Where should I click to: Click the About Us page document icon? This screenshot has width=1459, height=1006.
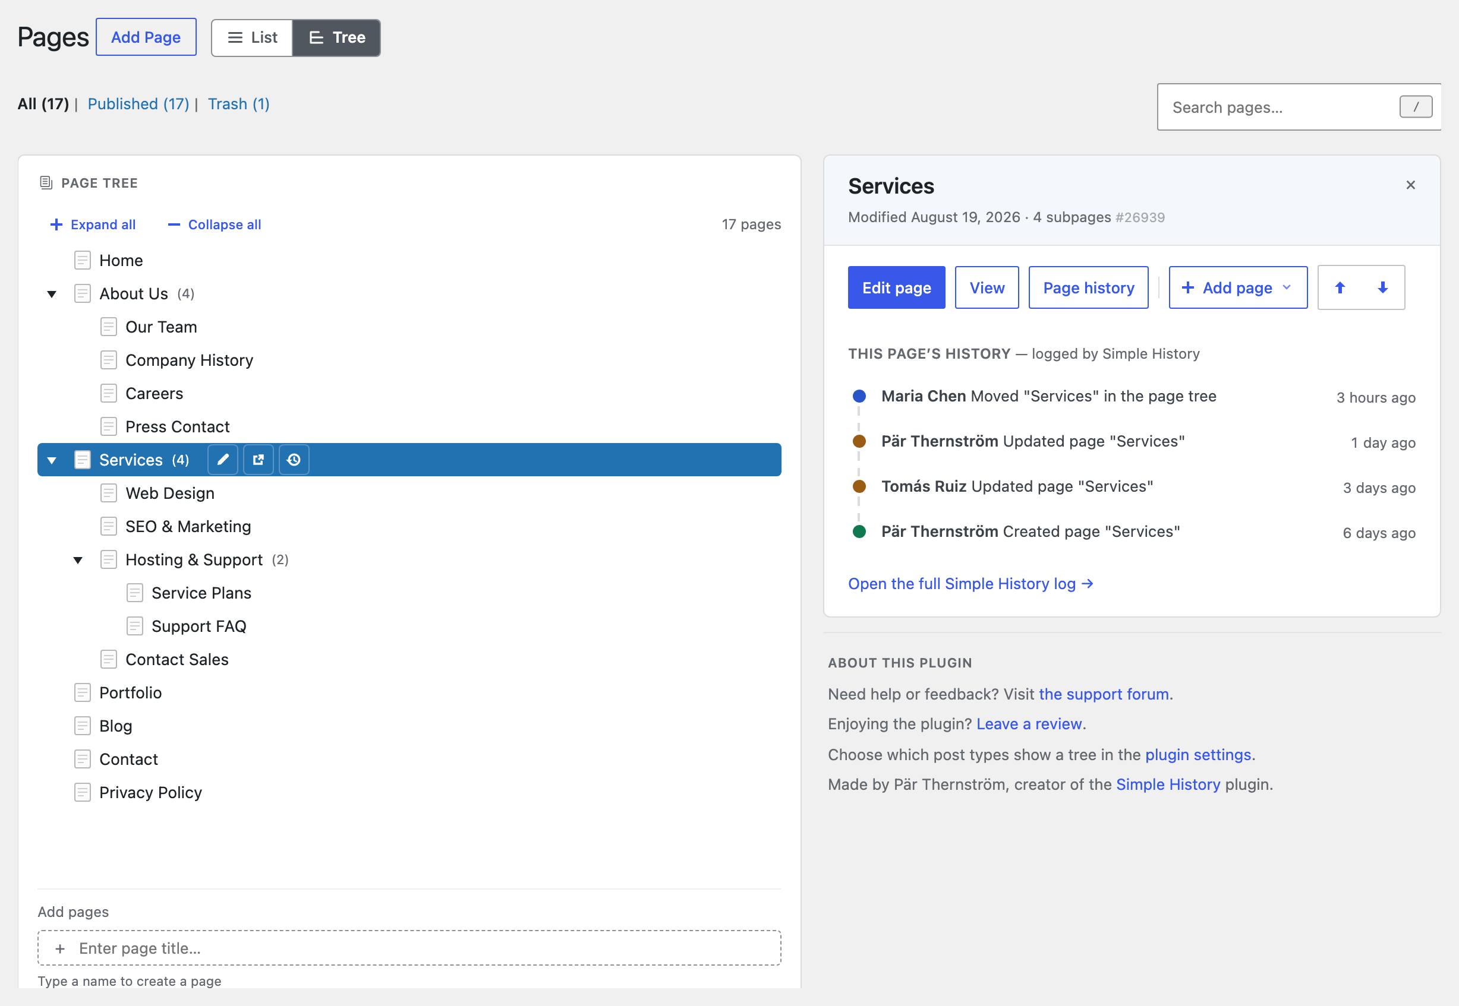[x=83, y=293]
